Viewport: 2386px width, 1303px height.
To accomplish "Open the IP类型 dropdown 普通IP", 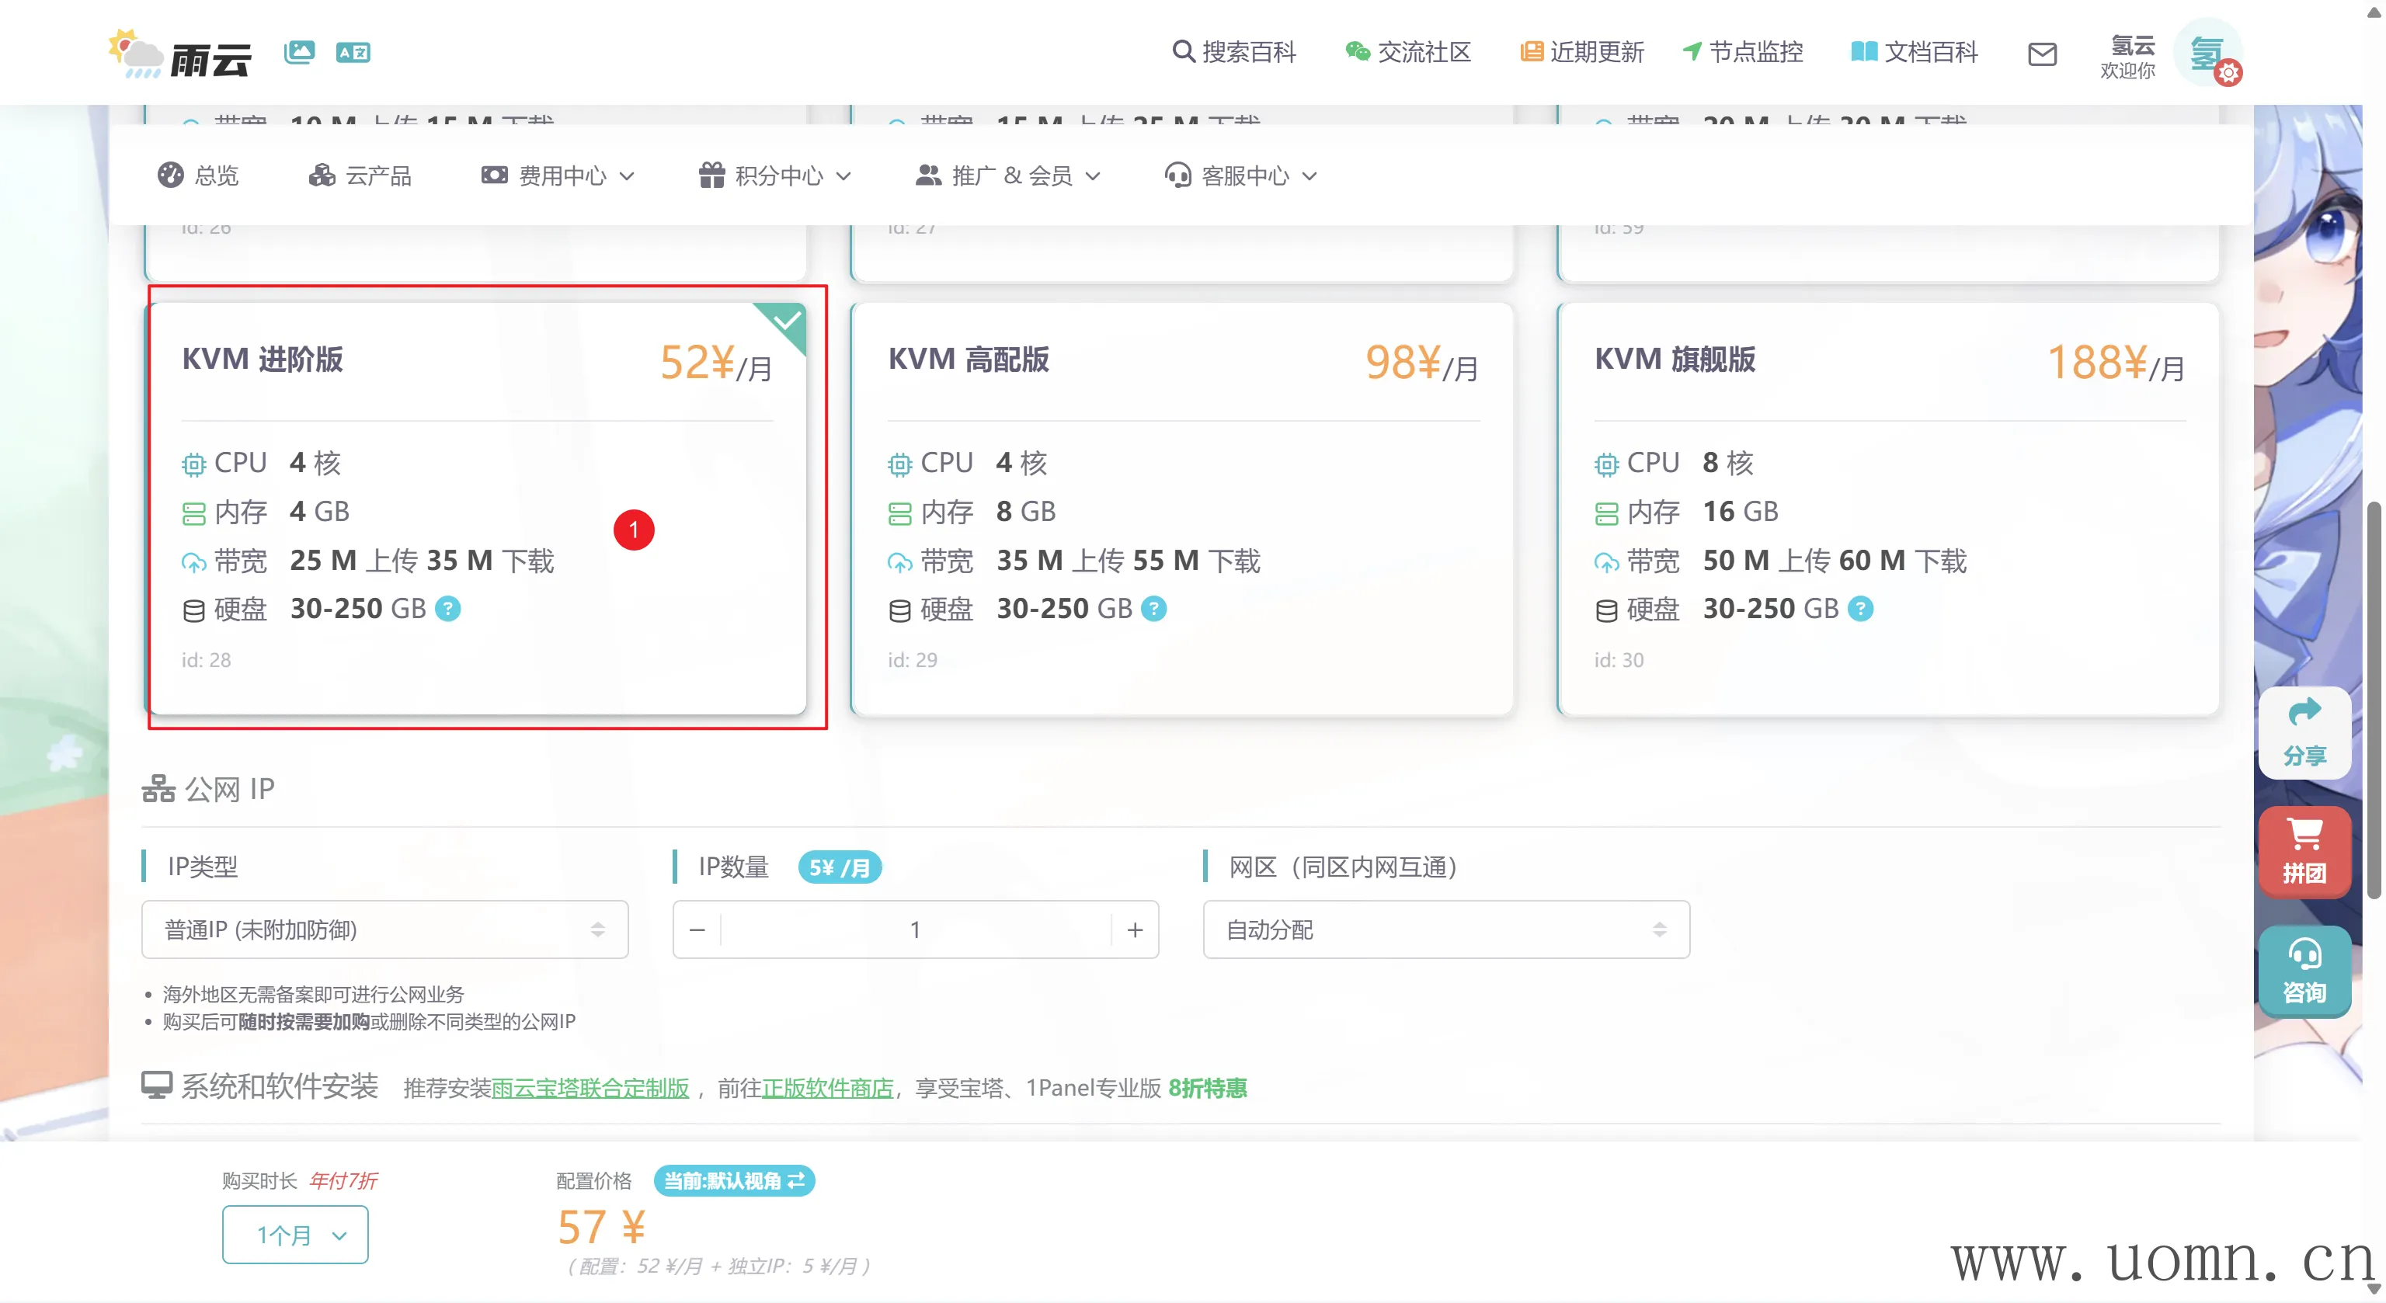I will tap(384, 929).
